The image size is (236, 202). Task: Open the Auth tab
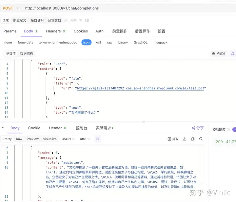99,31
